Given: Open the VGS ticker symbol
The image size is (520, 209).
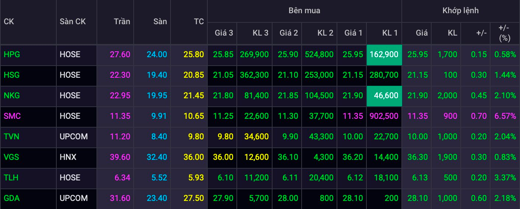Looking at the screenshot, I should point(11,157).
